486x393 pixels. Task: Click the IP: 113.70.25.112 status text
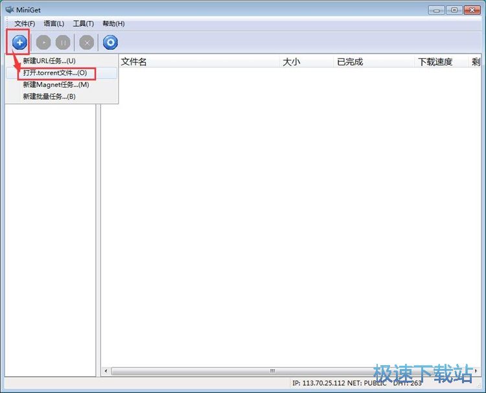pyautogui.click(x=318, y=383)
